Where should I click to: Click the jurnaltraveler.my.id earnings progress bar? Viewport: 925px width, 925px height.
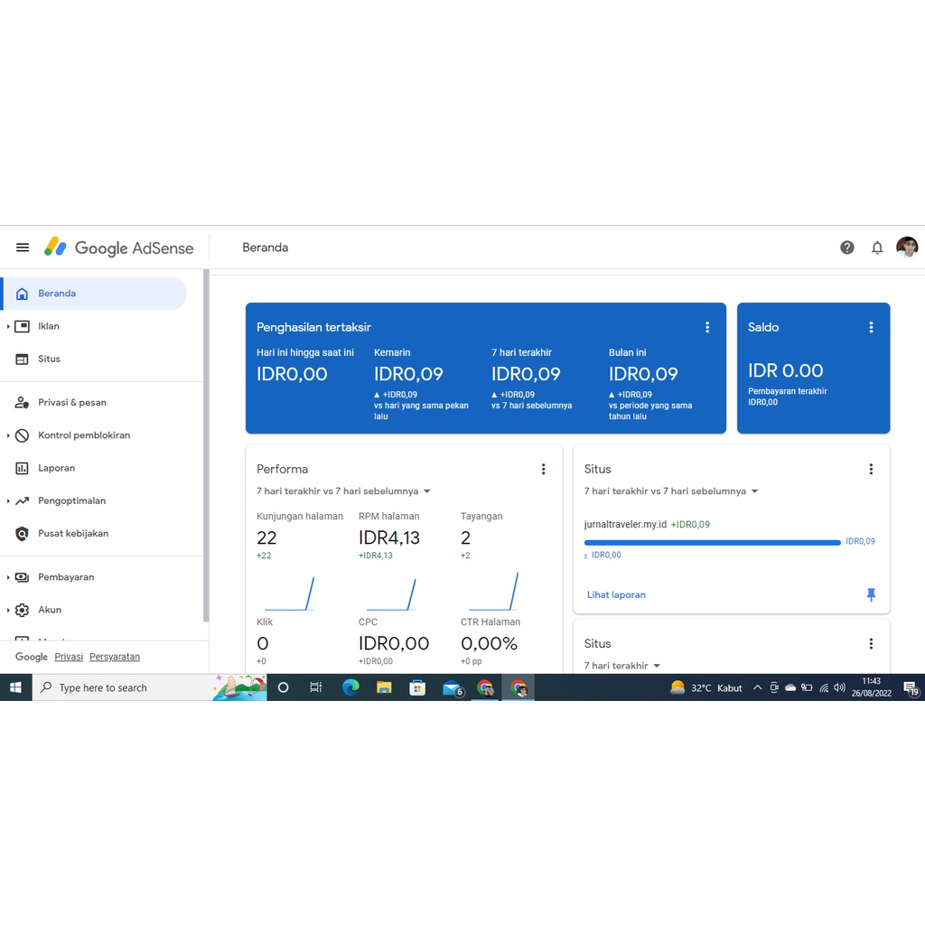[712, 542]
